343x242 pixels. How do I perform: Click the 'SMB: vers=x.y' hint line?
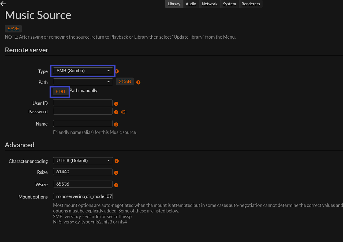click(92, 217)
